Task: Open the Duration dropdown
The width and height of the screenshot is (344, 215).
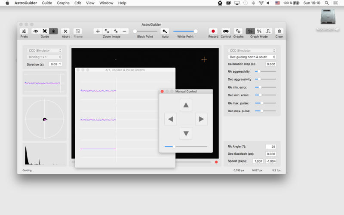Action: (x=55, y=64)
